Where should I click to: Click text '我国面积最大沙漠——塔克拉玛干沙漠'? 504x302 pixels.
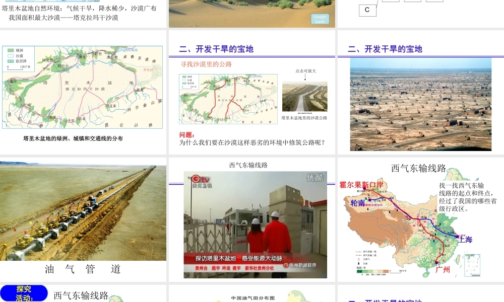pyautogui.click(x=64, y=18)
